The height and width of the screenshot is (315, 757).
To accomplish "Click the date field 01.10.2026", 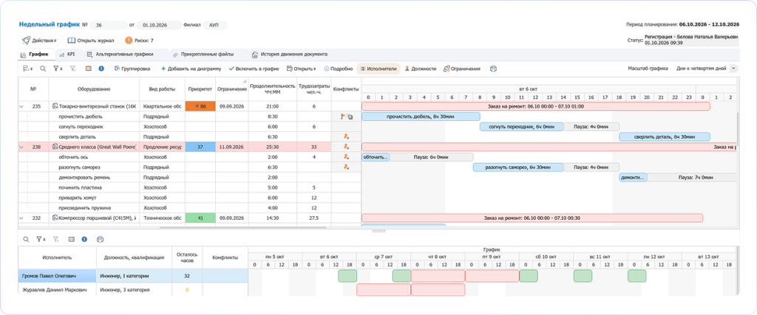I will click(x=158, y=25).
